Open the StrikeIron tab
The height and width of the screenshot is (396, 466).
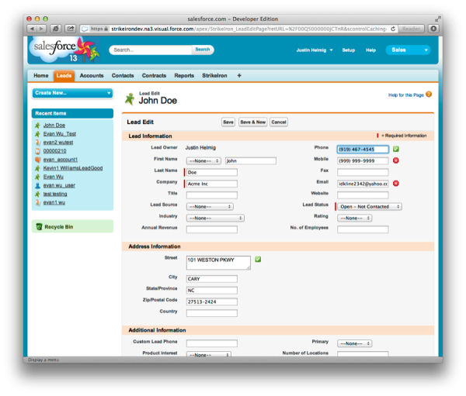(x=214, y=76)
